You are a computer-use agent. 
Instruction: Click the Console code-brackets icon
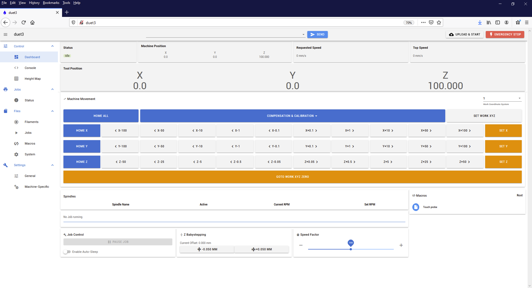[x=16, y=68]
